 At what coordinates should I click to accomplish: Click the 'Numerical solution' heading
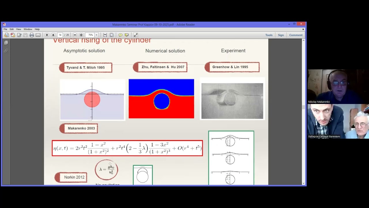tap(165, 51)
